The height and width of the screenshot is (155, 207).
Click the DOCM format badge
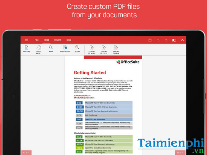click(80, 111)
